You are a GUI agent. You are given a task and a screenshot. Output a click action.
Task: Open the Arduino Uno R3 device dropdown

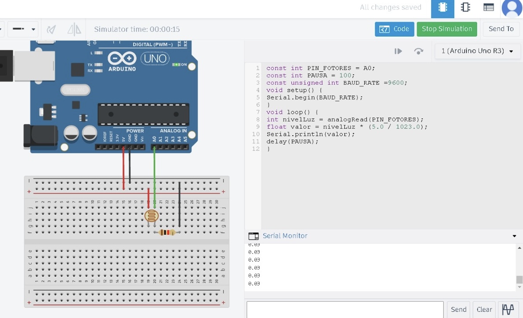point(477,51)
